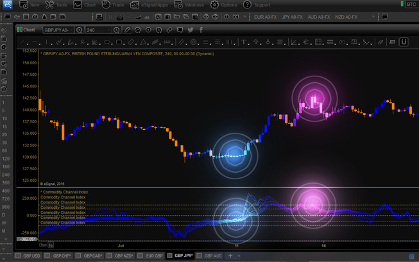Switch to the GBP CHF* tab
419x262 pixels.
coord(58,256)
